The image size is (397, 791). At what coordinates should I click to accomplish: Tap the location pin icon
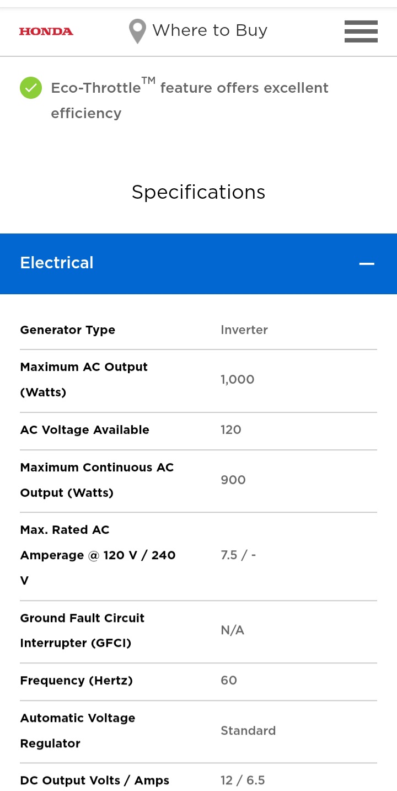[137, 31]
